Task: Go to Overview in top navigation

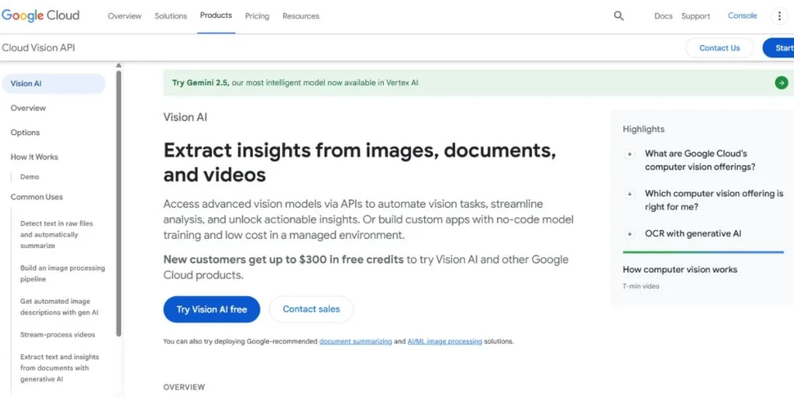Action: [124, 16]
